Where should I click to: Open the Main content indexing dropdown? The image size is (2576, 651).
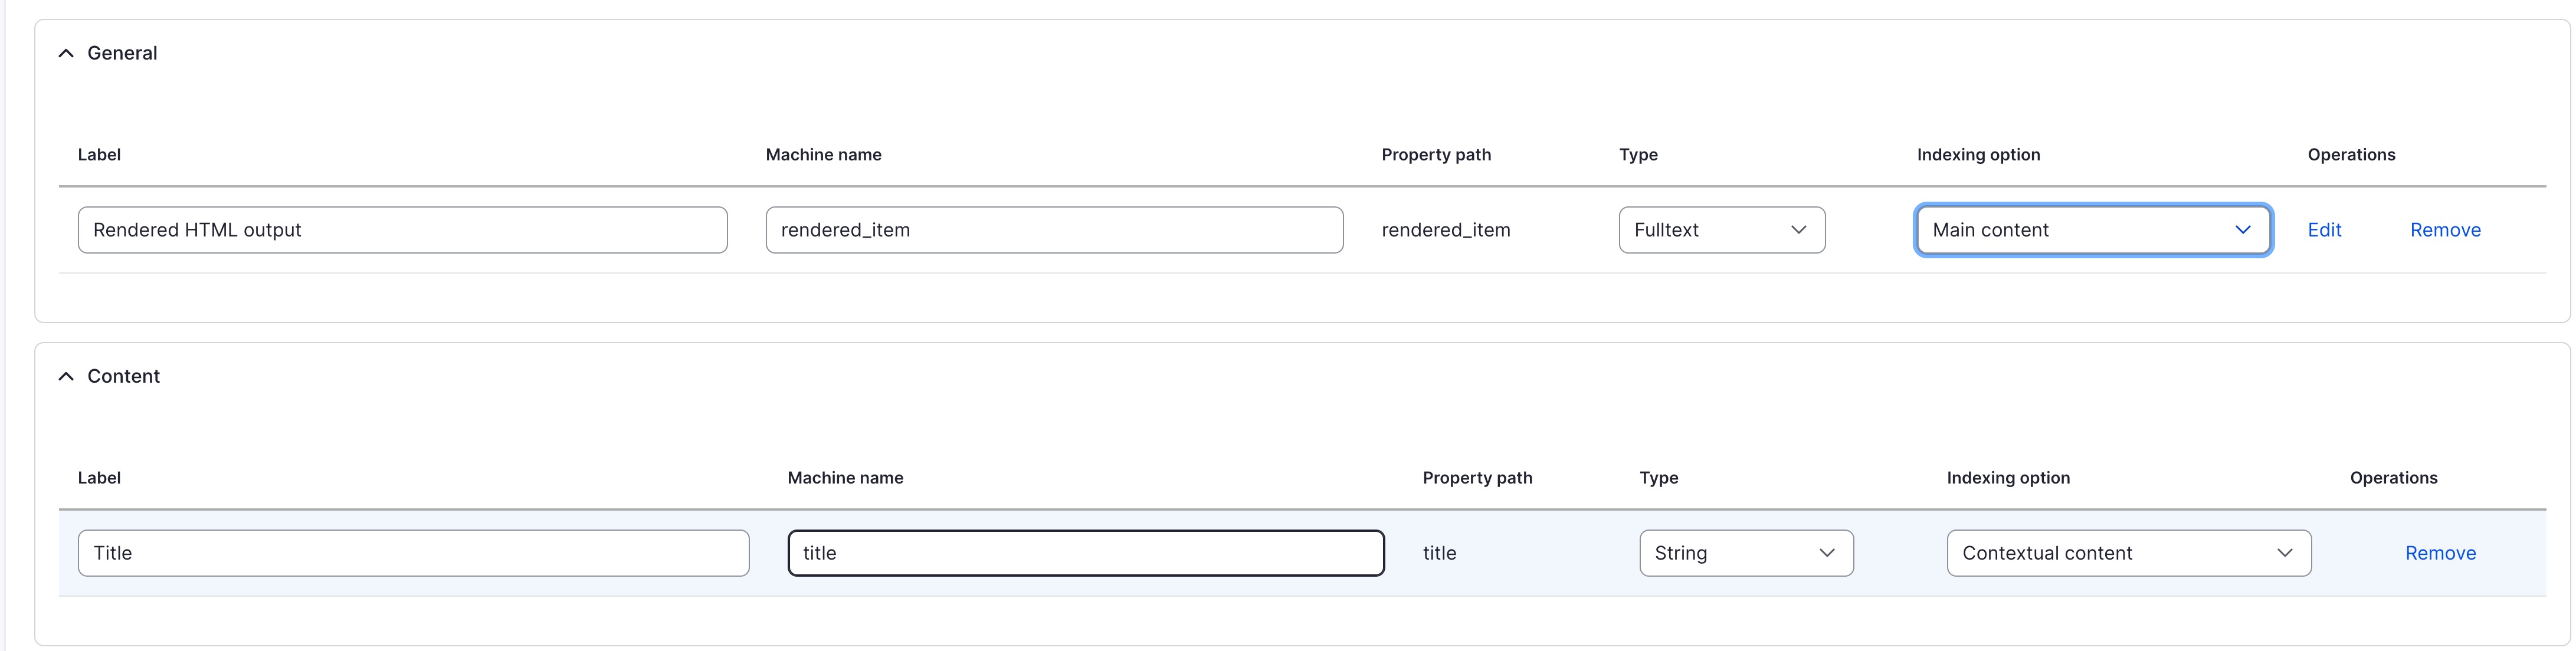[2092, 230]
